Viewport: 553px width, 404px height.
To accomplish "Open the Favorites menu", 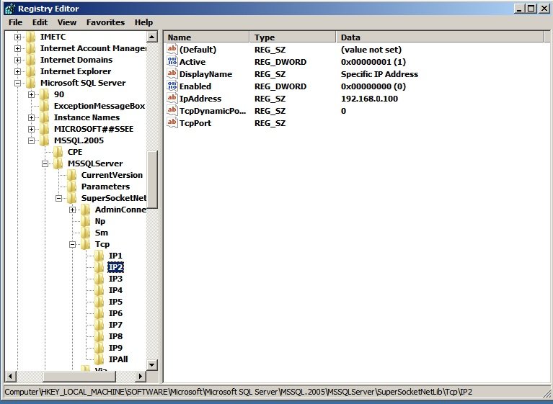I will click(105, 22).
